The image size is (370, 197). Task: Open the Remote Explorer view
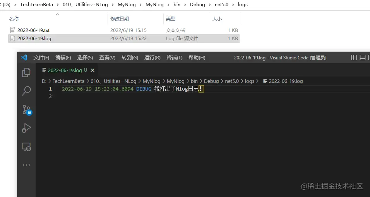(26, 147)
